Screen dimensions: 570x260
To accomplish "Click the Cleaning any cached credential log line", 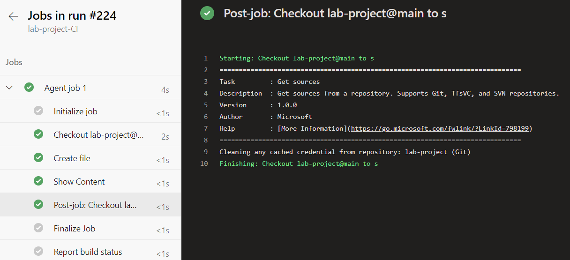I will [345, 152].
